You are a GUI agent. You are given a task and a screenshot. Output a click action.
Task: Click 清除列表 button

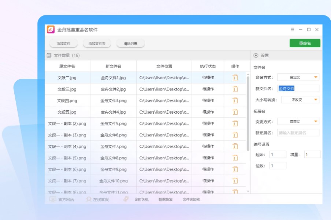click(x=130, y=44)
